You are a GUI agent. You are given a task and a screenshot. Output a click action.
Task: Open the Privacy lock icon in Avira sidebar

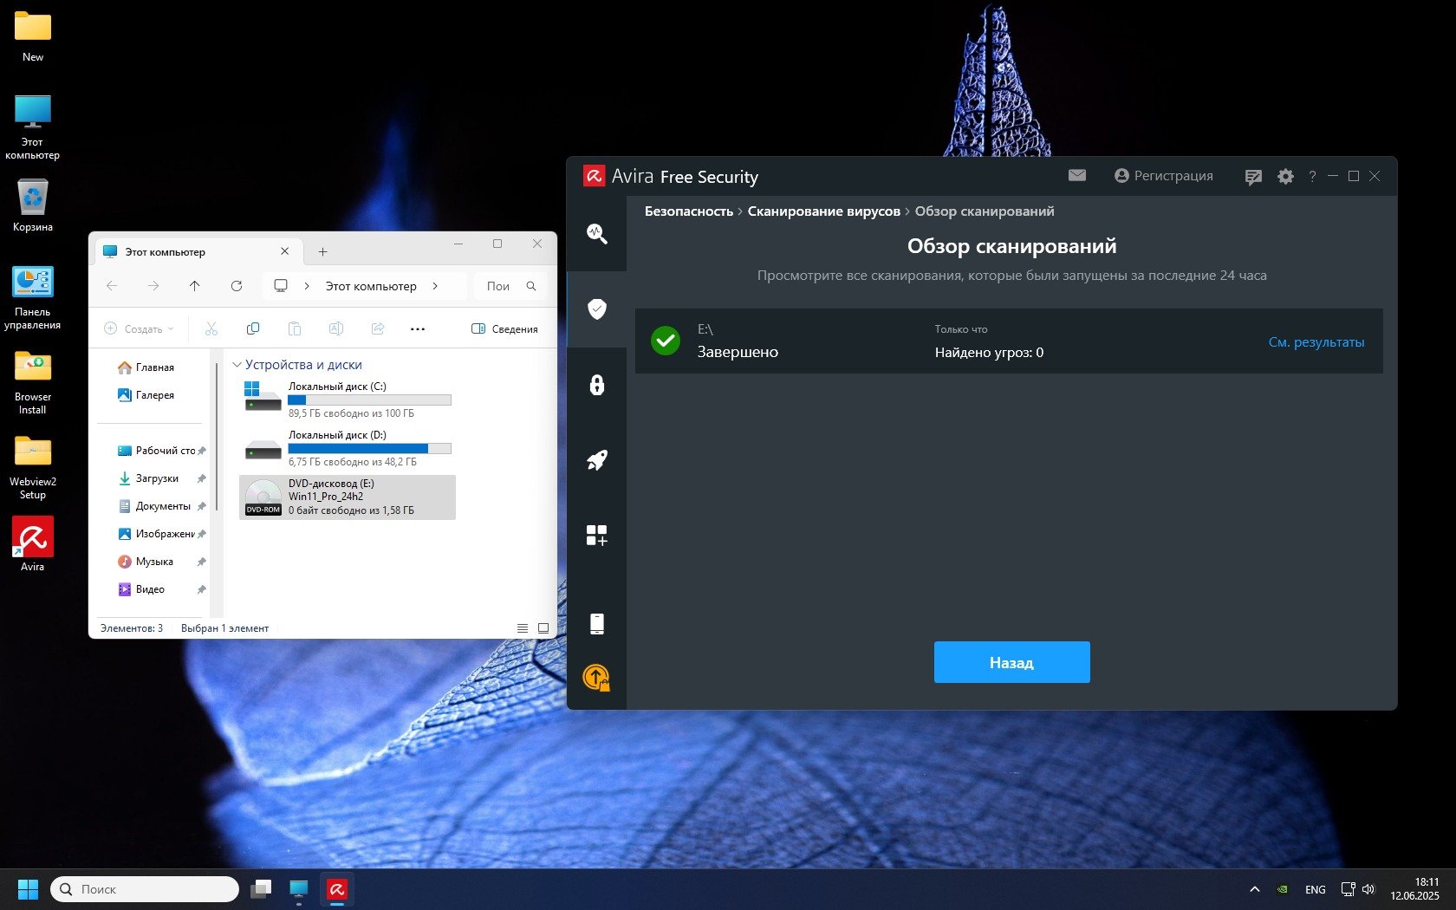[x=596, y=385]
